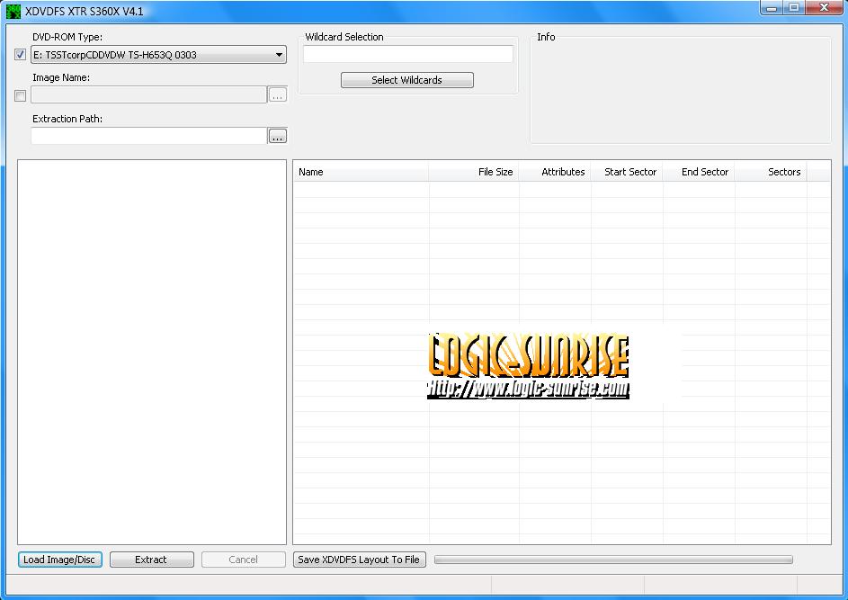Click Save XDVDFS Layout To File

(x=359, y=560)
